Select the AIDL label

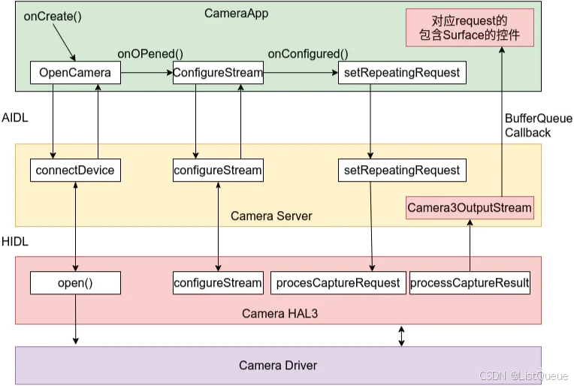point(15,117)
